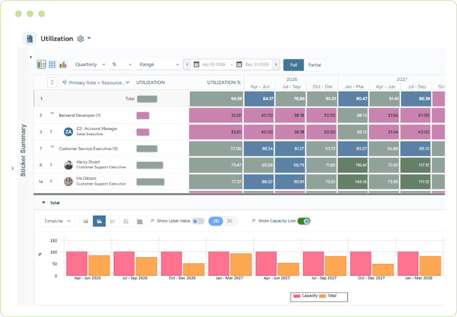Open the Quarterly period dropdown

90,64
